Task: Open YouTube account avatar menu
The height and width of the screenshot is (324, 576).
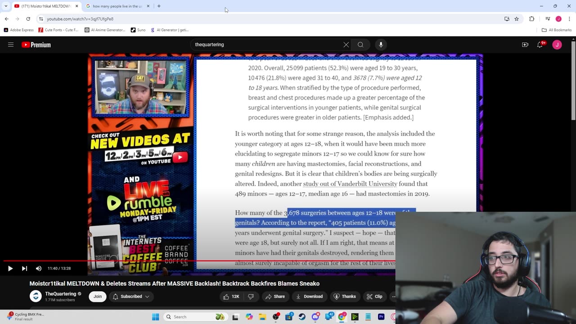Action: point(557,45)
